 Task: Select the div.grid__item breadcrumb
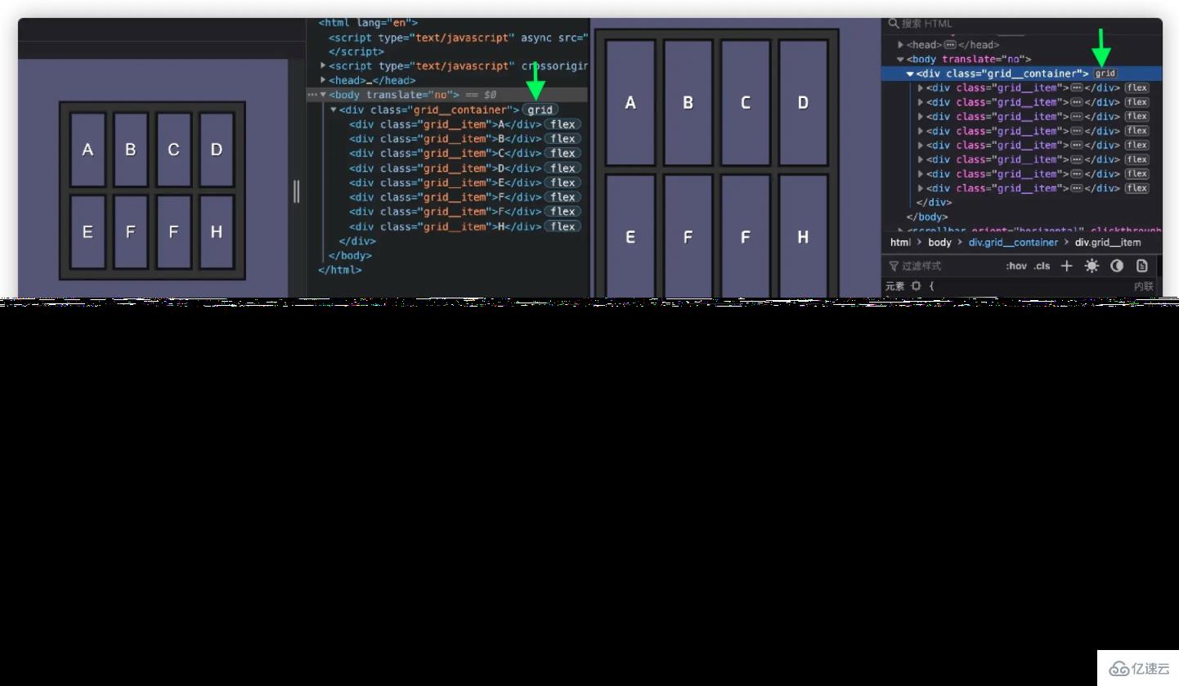coord(1108,242)
